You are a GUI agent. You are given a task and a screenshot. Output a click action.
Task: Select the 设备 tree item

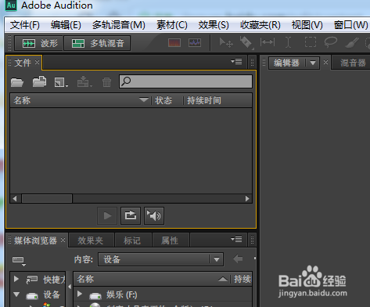52,294
